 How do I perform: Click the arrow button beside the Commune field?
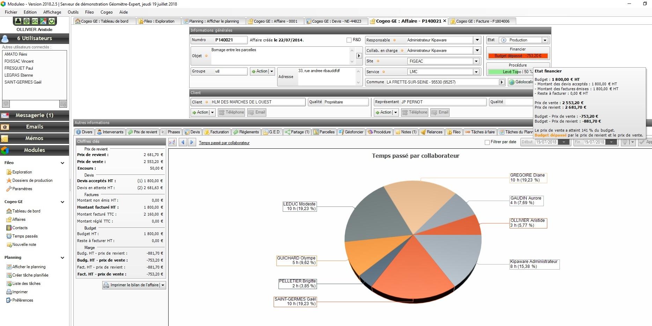(502, 82)
